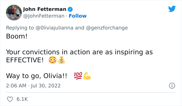
Task: Click the "Boom!" tweet text
Action: coord(17,36)
